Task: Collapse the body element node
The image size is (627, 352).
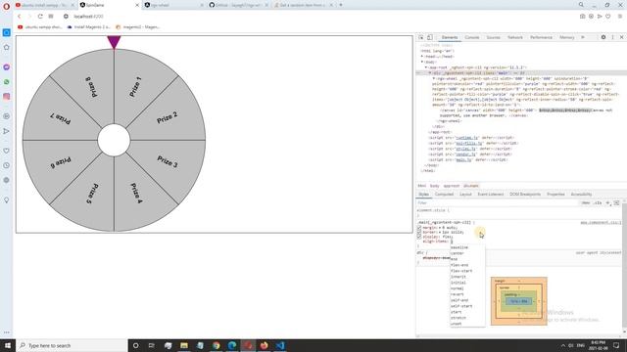Action: coord(422,62)
